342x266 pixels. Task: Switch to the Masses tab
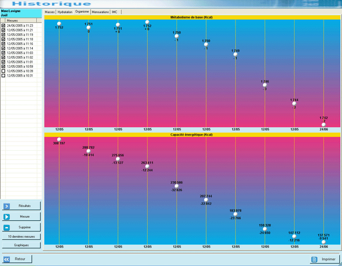point(50,12)
